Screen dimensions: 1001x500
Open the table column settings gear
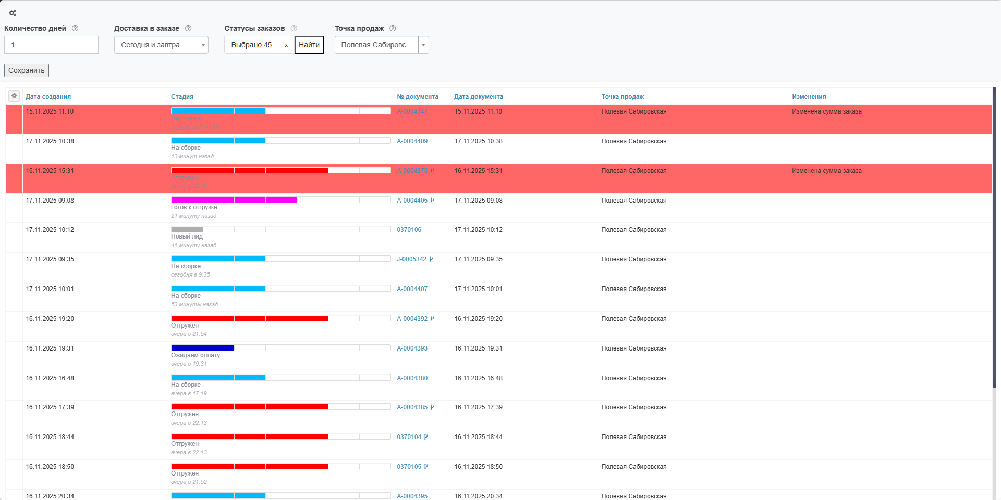14,96
